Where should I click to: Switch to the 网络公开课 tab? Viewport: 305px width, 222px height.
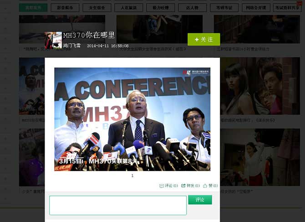pyautogui.click(x=256, y=8)
